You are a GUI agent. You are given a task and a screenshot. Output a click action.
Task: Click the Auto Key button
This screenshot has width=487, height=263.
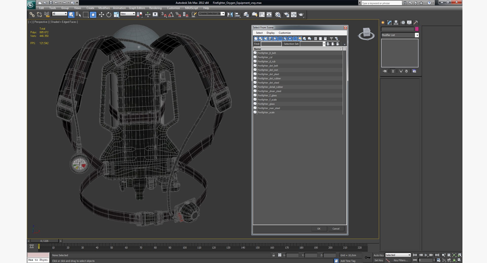click(x=378, y=255)
